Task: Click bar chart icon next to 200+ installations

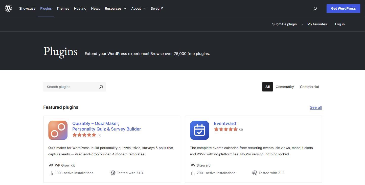Action: [x=193, y=173]
